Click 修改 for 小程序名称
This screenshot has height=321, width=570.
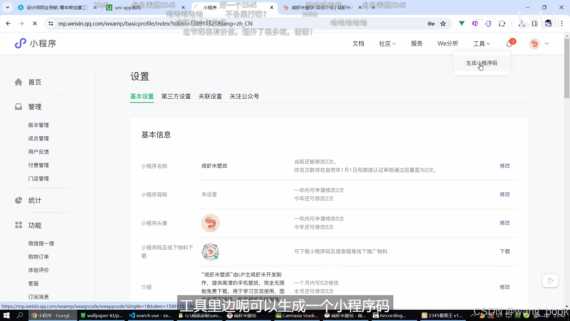pos(505,166)
